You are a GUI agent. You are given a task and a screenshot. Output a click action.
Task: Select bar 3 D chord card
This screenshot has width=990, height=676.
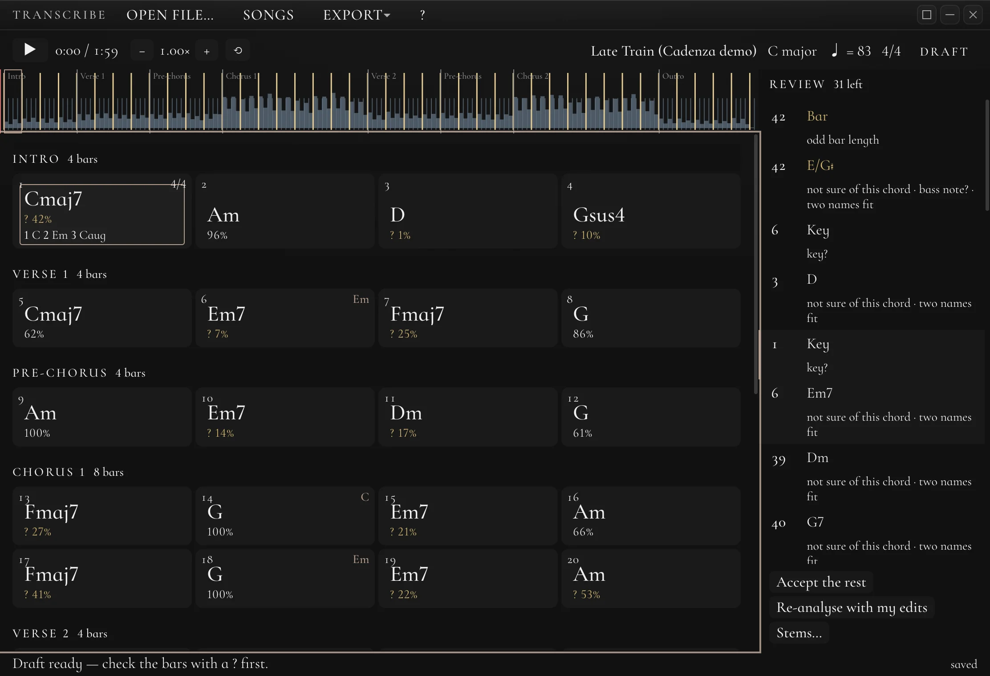pos(468,211)
